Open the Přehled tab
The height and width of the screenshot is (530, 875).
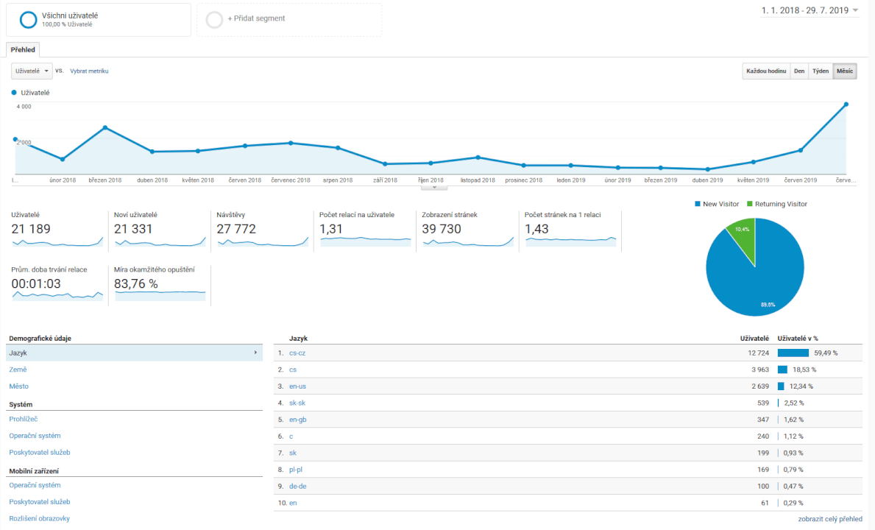23,49
